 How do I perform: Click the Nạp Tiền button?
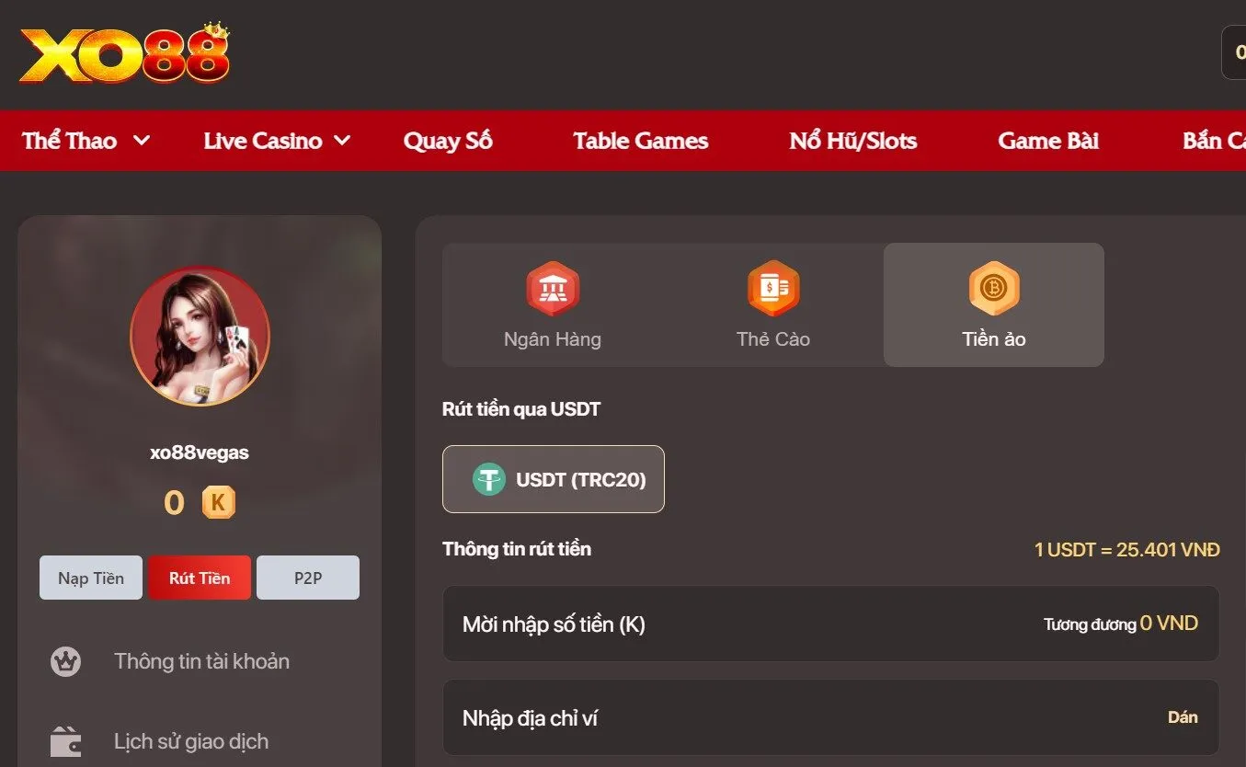click(91, 578)
